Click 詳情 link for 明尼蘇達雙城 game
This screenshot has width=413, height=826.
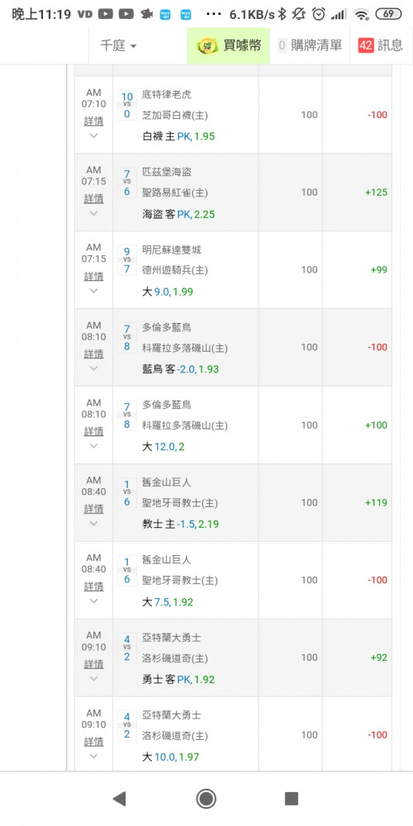tap(94, 276)
